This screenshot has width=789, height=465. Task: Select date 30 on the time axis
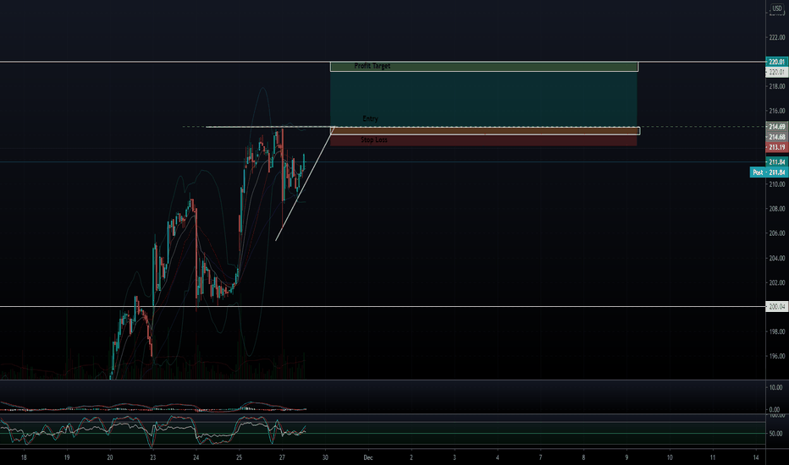[326, 457]
